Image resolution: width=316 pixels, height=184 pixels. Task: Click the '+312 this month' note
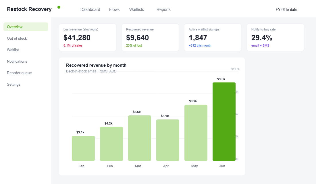pyautogui.click(x=200, y=45)
